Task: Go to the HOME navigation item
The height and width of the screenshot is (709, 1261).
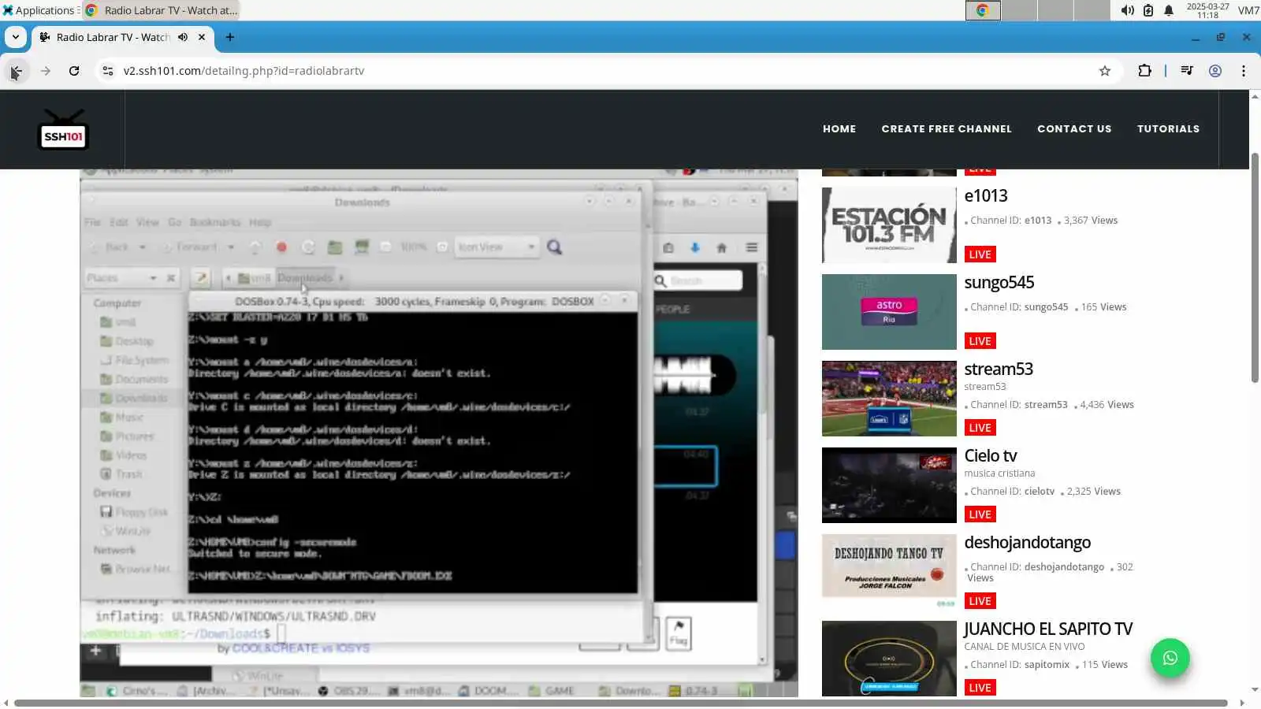Action: (x=839, y=128)
